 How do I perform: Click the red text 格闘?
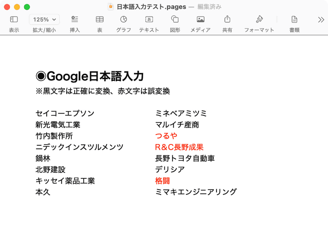pyautogui.click(x=162, y=181)
